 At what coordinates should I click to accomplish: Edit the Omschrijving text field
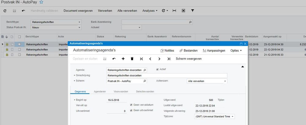click(x=167, y=75)
